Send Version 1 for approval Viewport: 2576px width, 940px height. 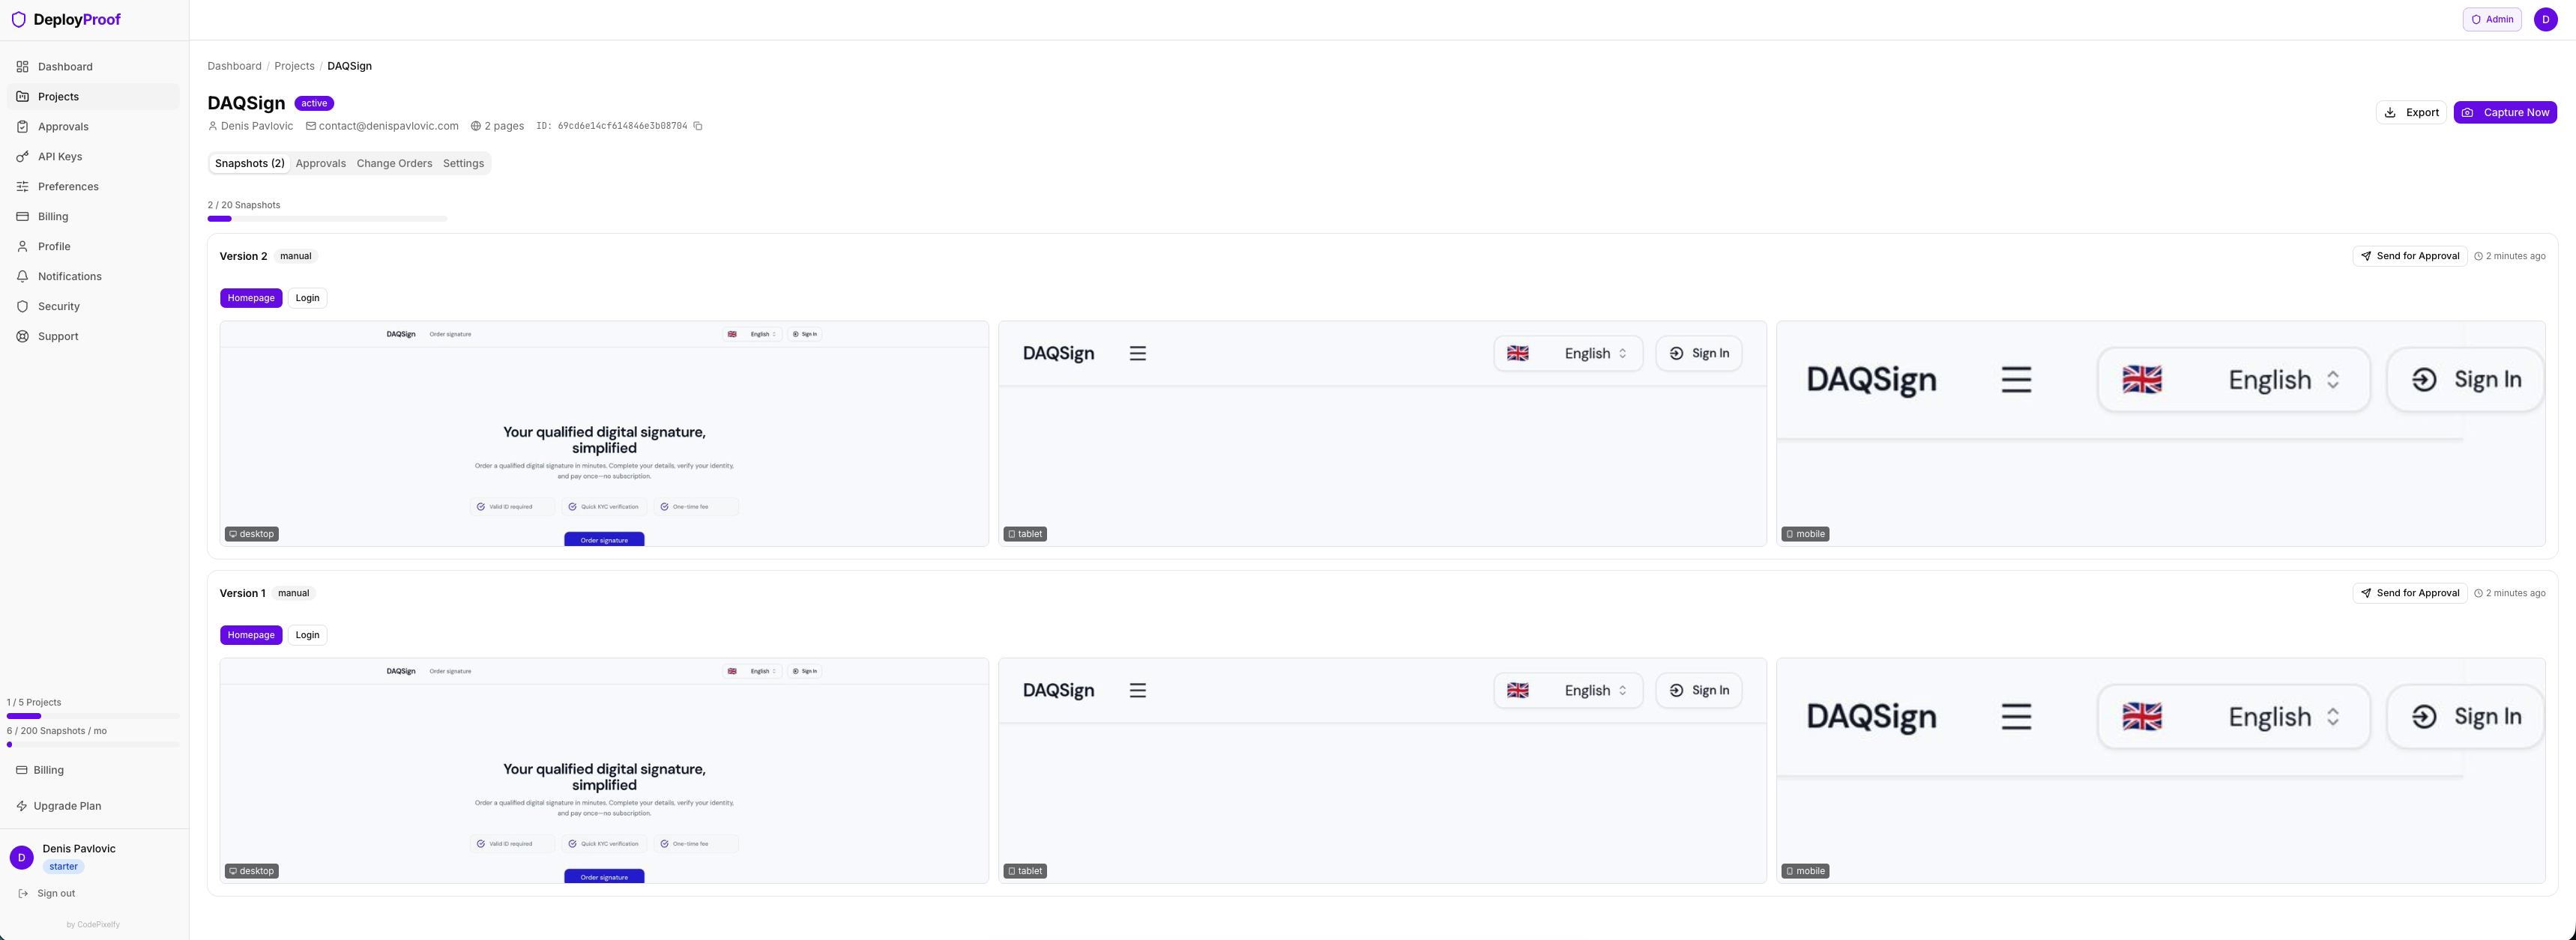2410,592
